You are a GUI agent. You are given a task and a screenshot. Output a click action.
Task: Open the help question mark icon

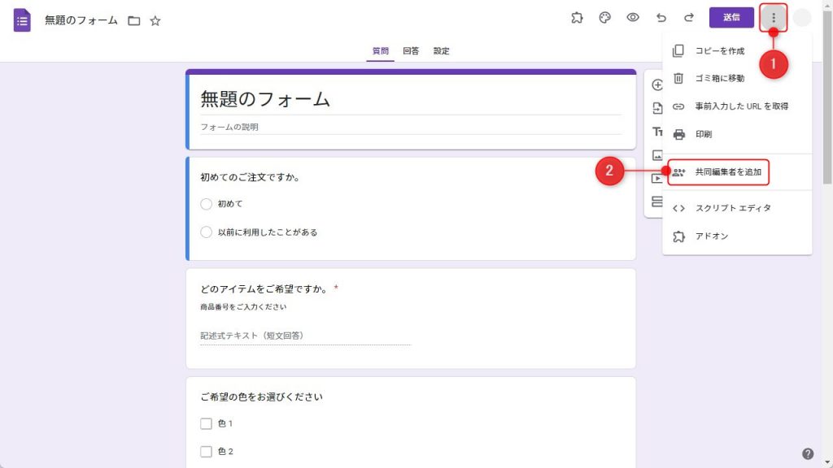(808, 453)
